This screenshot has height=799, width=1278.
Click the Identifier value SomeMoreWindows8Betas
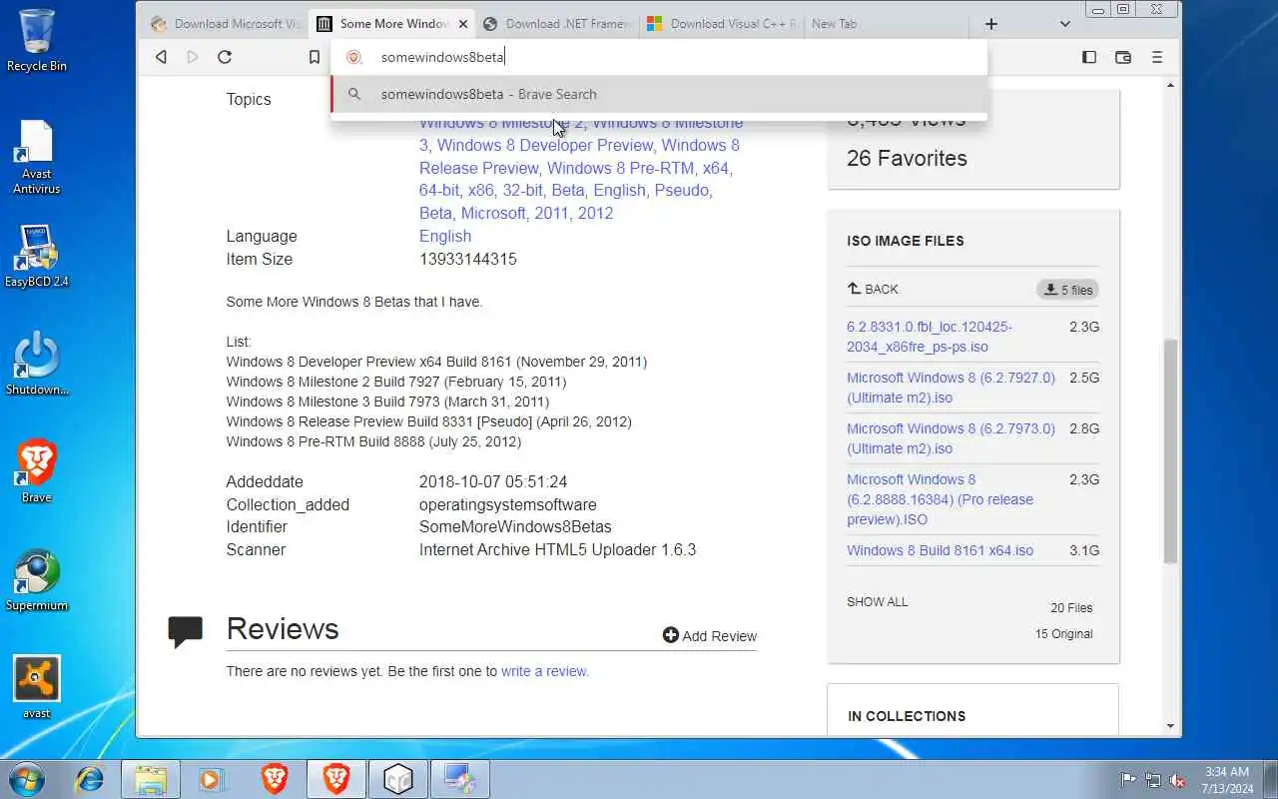515,526
